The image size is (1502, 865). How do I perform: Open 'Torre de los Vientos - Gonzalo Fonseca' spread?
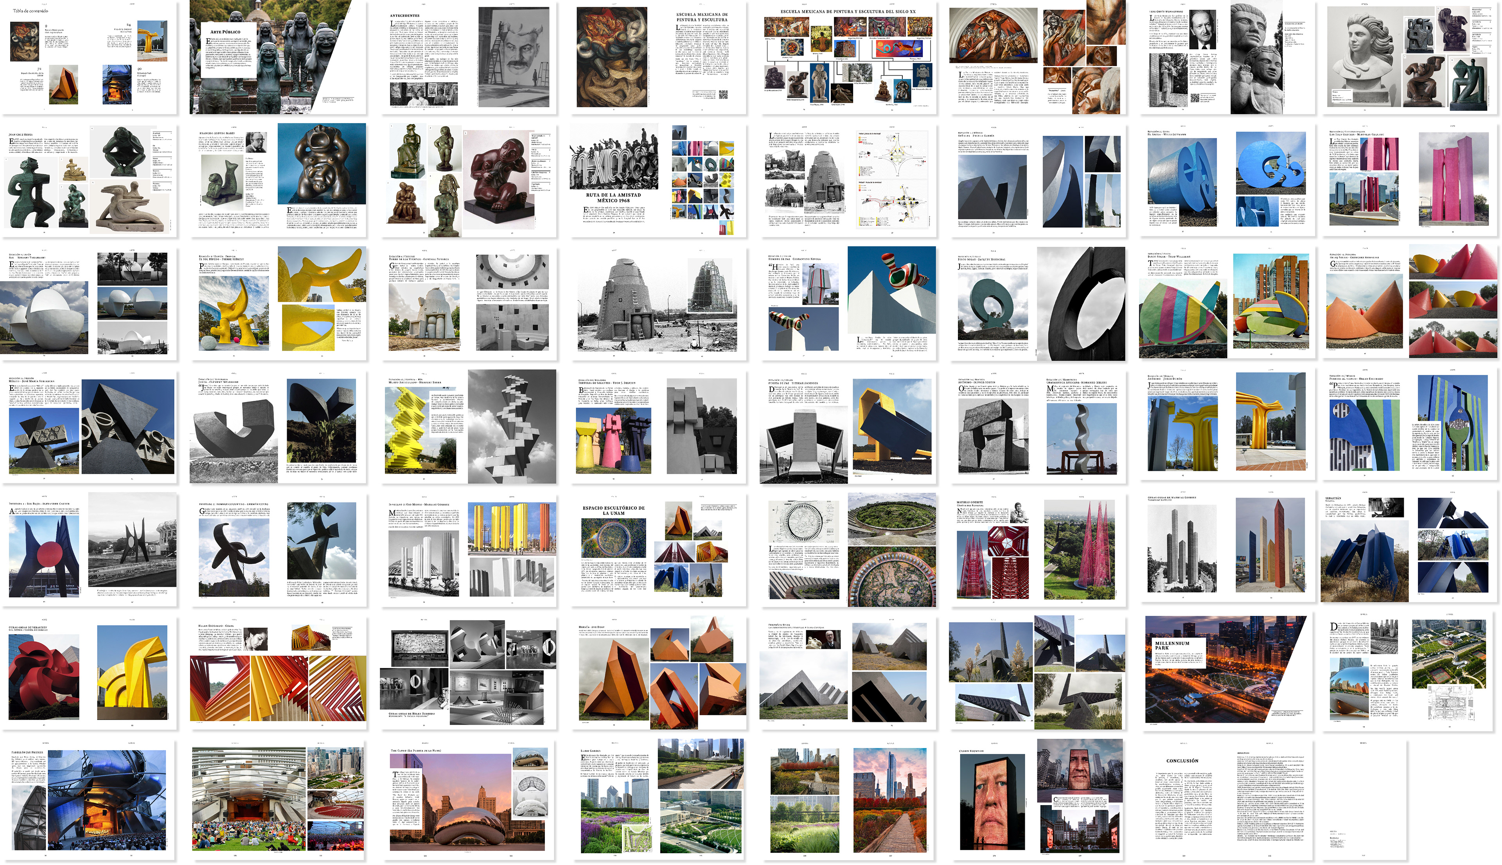coord(469,303)
